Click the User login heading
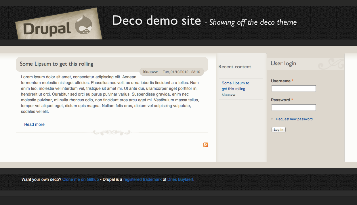 tap(283, 63)
